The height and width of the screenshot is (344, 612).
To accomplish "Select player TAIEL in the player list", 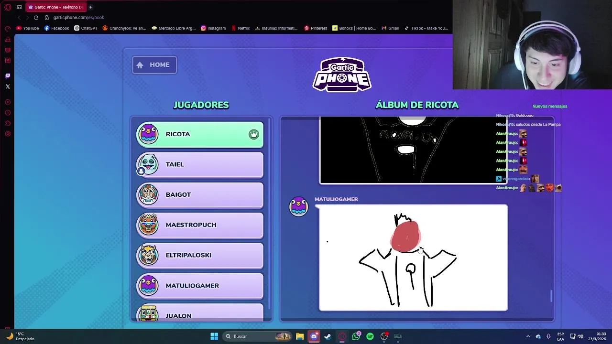I will pos(200,164).
